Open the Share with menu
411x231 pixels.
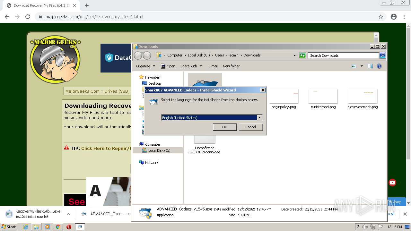(191, 66)
